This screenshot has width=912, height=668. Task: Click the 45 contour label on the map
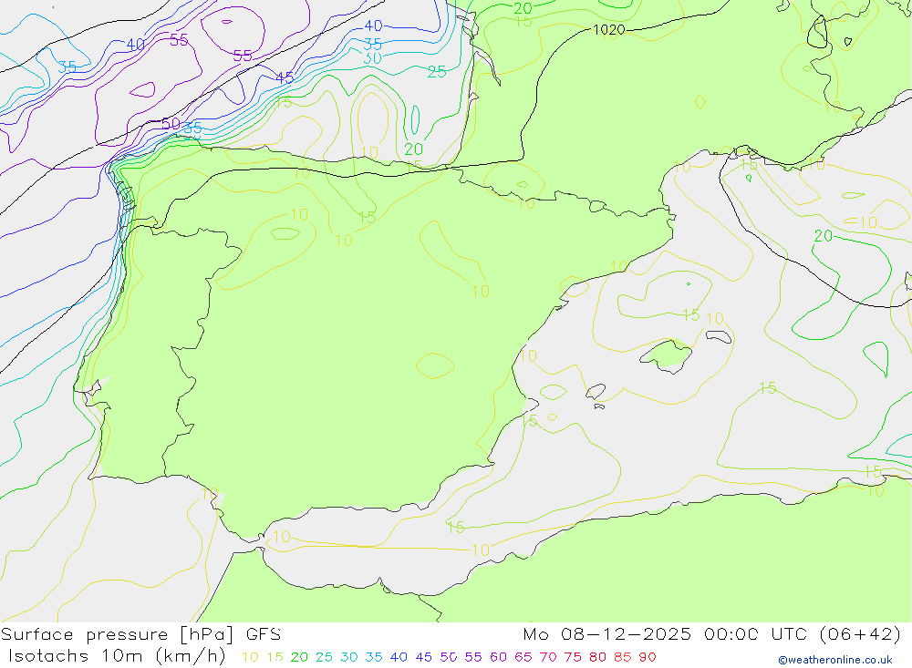(285, 77)
